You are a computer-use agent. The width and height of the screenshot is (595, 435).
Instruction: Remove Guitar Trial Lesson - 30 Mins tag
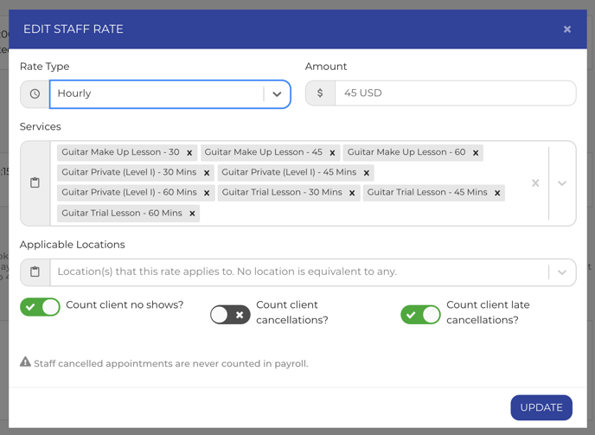pyautogui.click(x=352, y=193)
